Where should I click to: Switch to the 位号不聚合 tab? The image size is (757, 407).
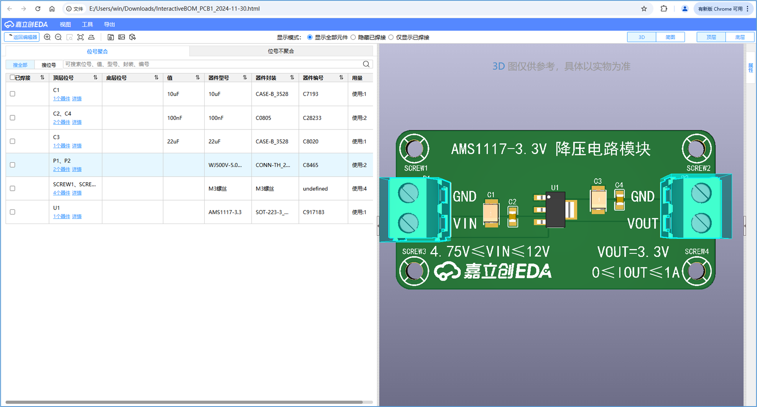click(x=281, y=51)
